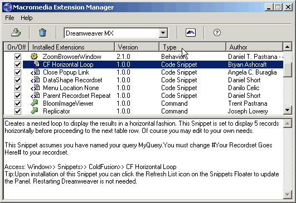Click version 2.1.0 of ZoomBrowserWindow
The image size is (296, 203).
point(123,57)
